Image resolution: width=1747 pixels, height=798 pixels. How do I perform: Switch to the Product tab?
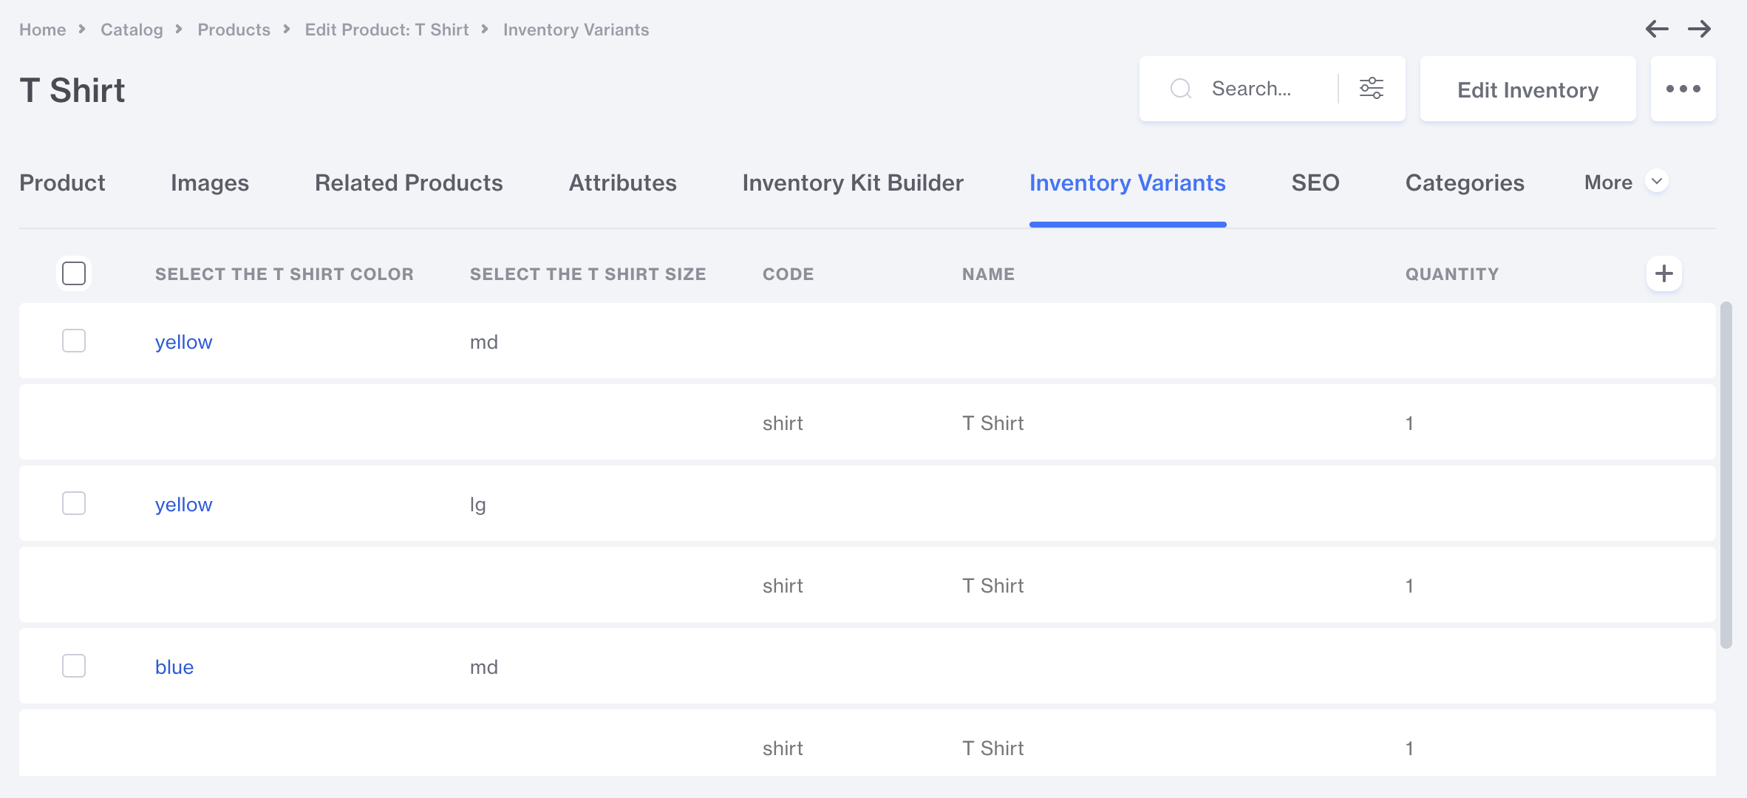(62, 183)
